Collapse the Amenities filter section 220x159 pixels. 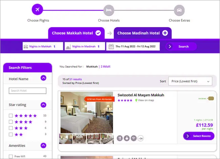coord(43,145)
